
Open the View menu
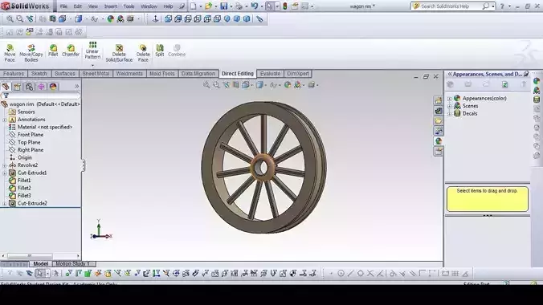[93, 6]
